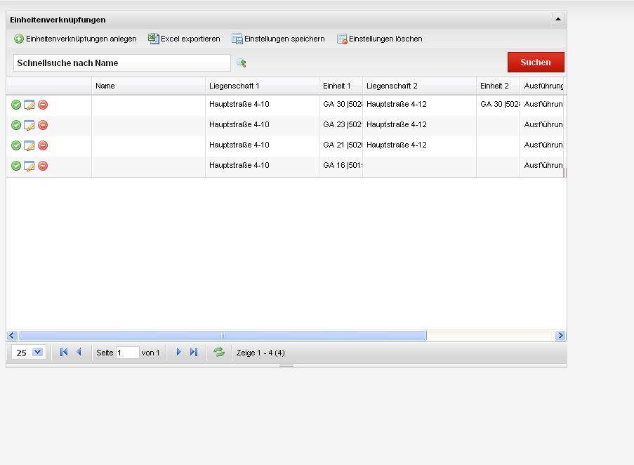Click the red delete icon in the fourth row
Viewport: 634px width, 465px height.
click(x=43, y=166)
